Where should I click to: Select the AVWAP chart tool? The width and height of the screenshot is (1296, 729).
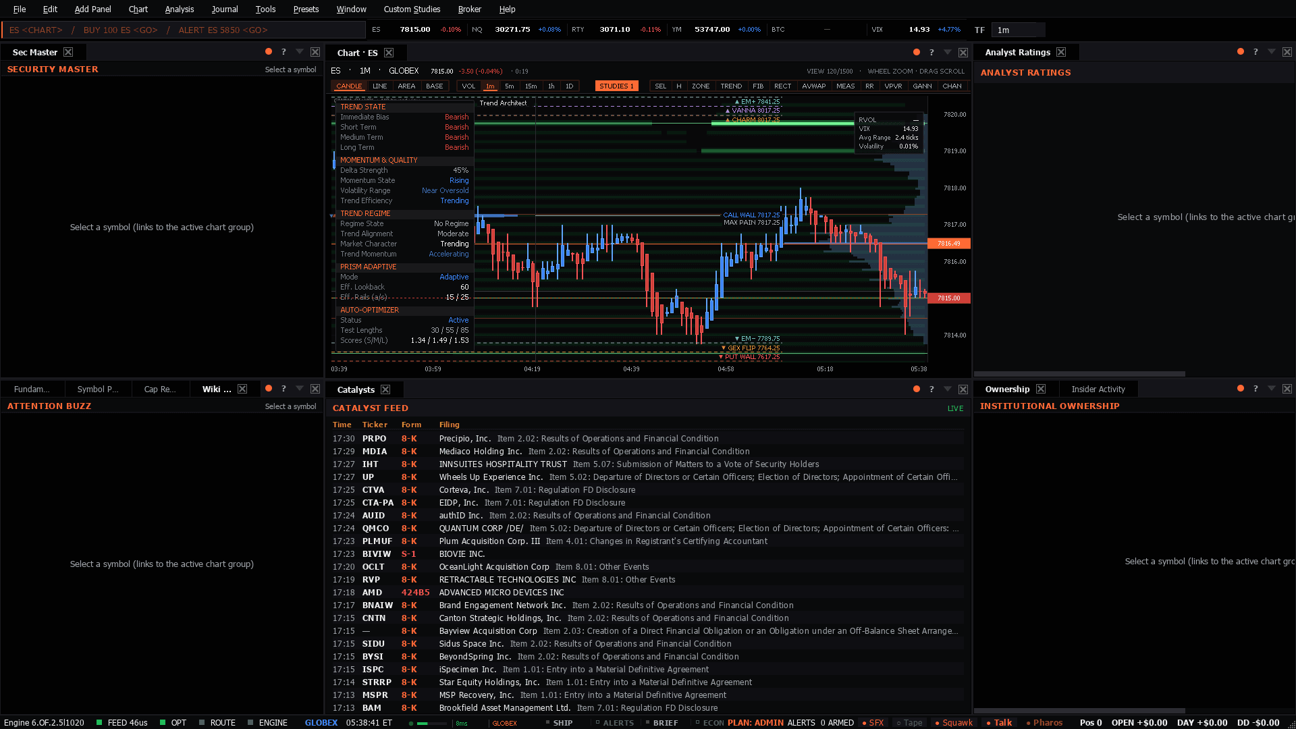pyautogui.click(x=814, y=86)
